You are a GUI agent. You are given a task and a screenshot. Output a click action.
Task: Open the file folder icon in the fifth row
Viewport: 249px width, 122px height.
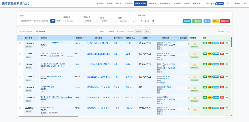195,88
